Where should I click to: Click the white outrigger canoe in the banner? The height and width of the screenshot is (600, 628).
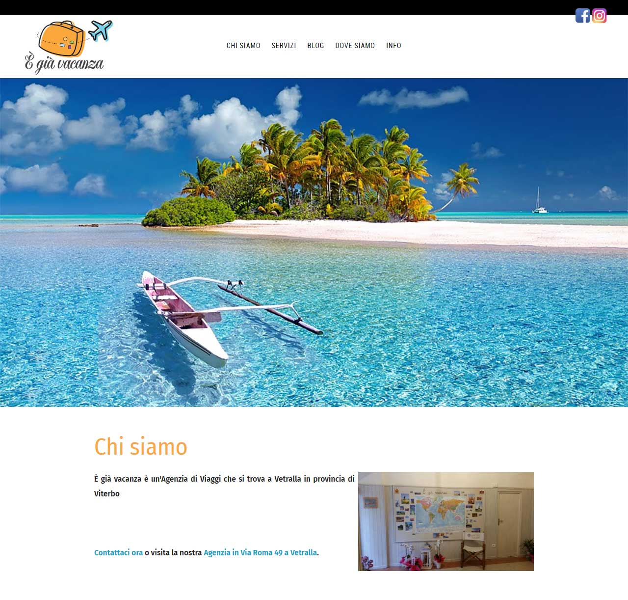click(x=184, y=318)
